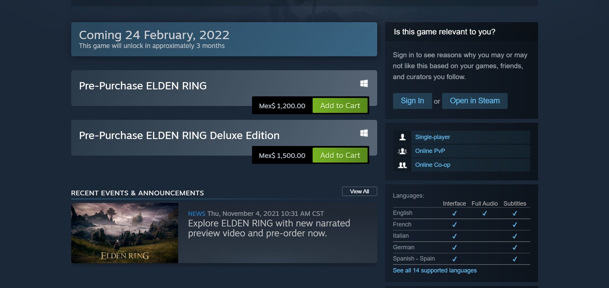Add standard ELDEN RING to cart

click(340, 106)
